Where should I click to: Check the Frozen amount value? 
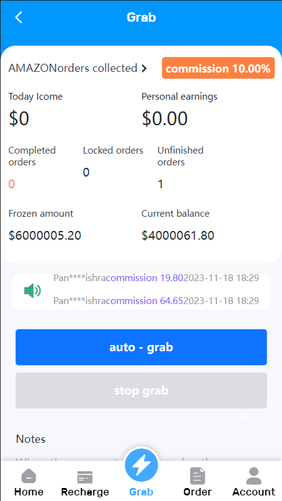(x=45, y=236)
